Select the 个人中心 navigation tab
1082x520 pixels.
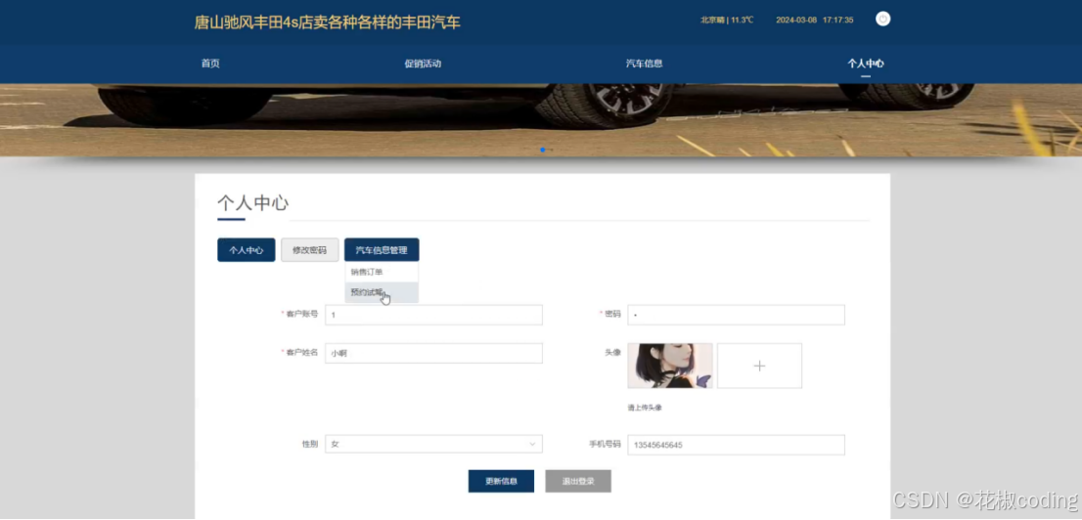866,64
